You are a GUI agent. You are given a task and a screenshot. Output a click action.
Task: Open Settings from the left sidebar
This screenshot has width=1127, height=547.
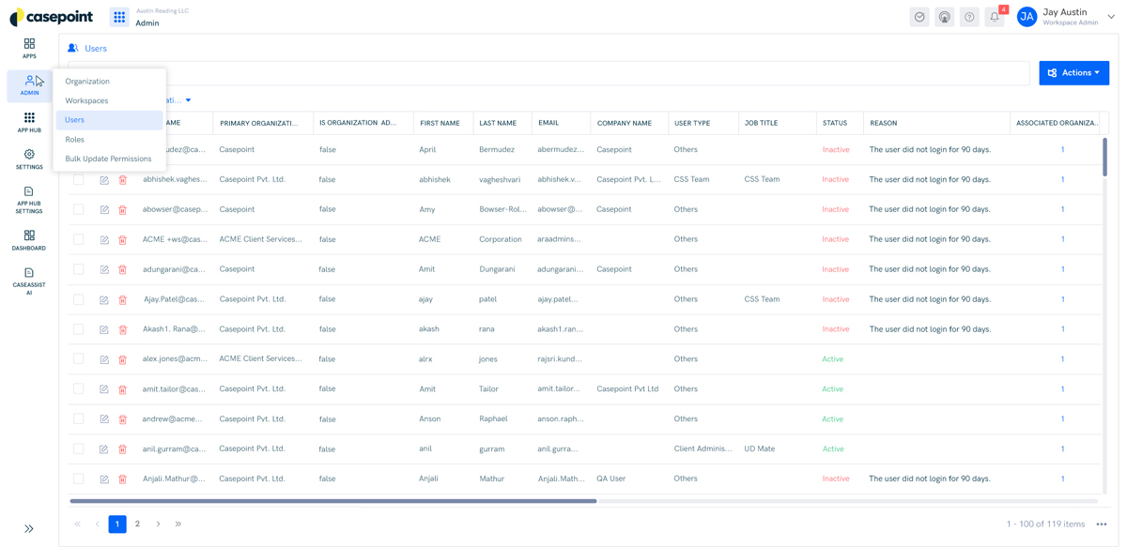tap(28, 160)
